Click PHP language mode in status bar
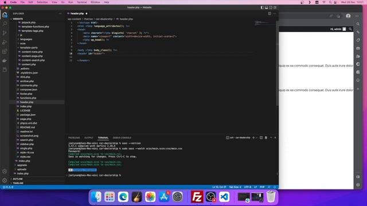The width and height of the screenshot is (367, 206). point(262,187)
